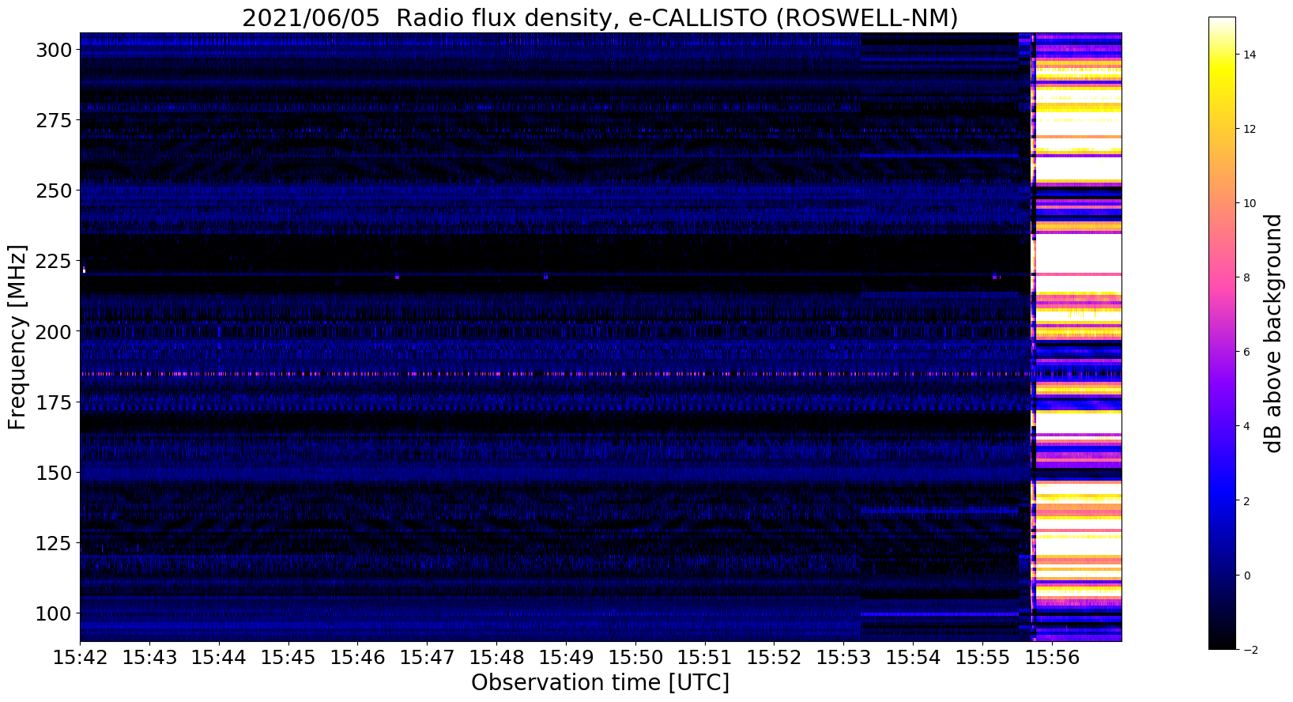Click the 100 frequency tick label

54,613
